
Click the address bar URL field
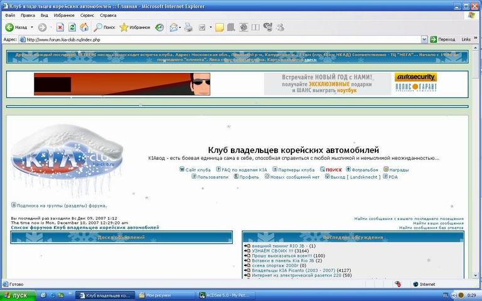(220, 39)
